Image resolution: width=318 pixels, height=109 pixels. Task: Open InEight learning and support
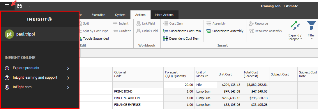(x=35, y=77)
